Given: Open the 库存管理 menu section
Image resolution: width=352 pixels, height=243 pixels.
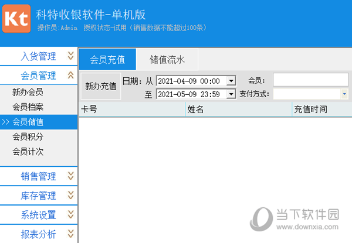Looking at the screenshot, I should point(39,196).
